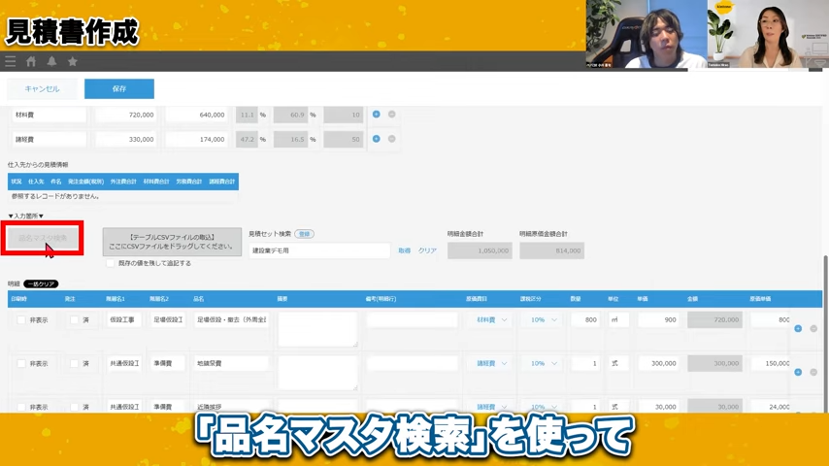Check 非表示 for the 近隣挨拶 row
Viewport: 829px width, 466px height.
tap(21, 408)
